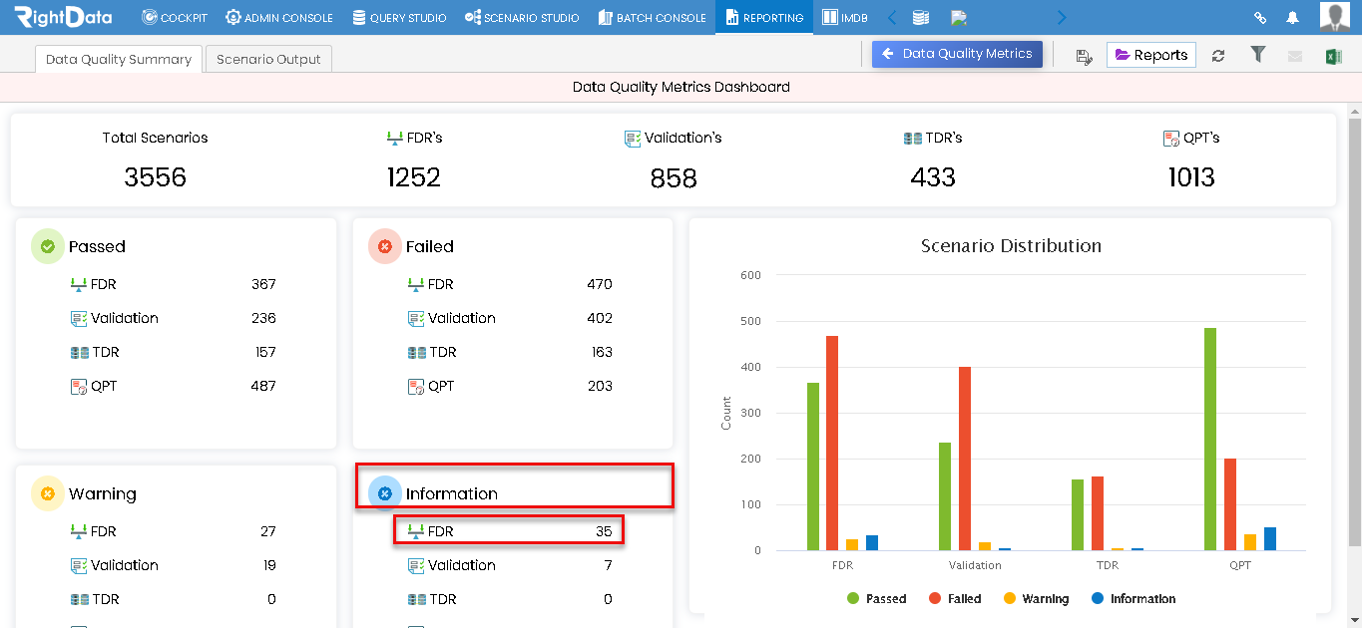Expand the top menu with the right chevron
This screenshot has width=1362, height=628.
(1061, 18)
